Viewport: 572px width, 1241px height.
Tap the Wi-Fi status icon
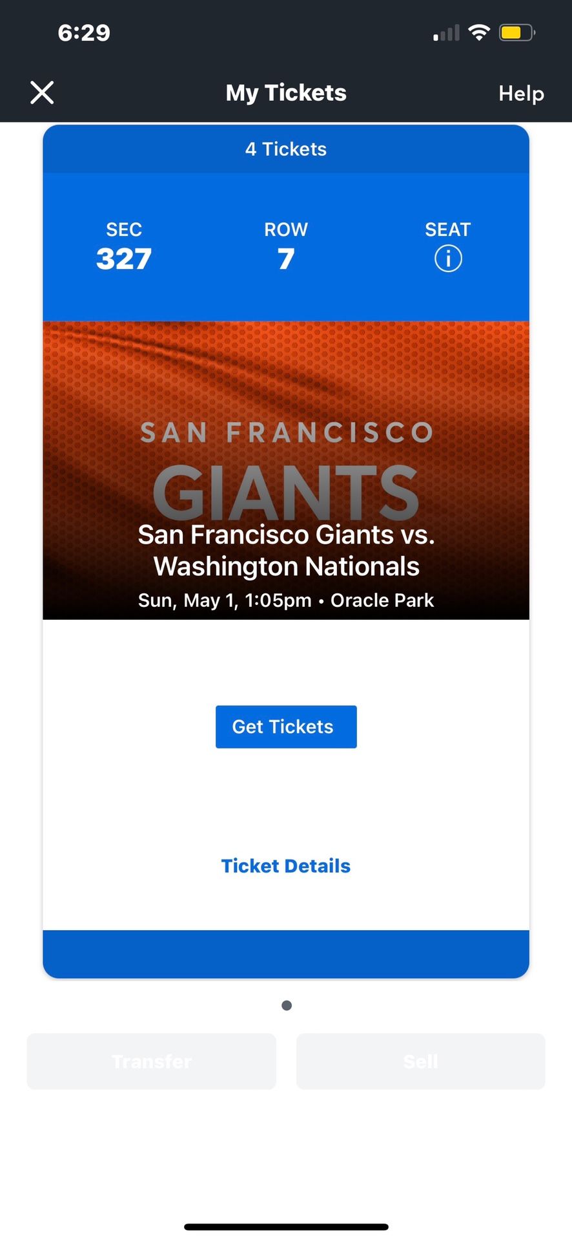click(478, 32)
